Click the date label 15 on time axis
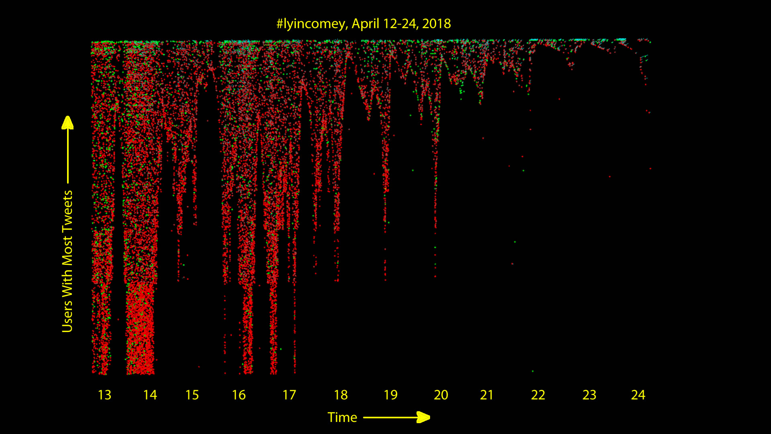 [192, 395]
